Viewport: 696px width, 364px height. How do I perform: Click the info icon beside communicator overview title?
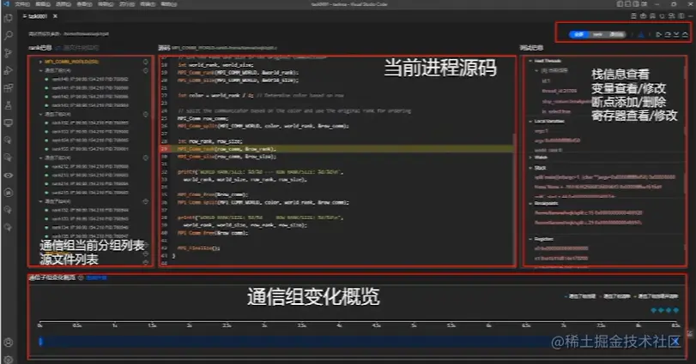[81, 277]
